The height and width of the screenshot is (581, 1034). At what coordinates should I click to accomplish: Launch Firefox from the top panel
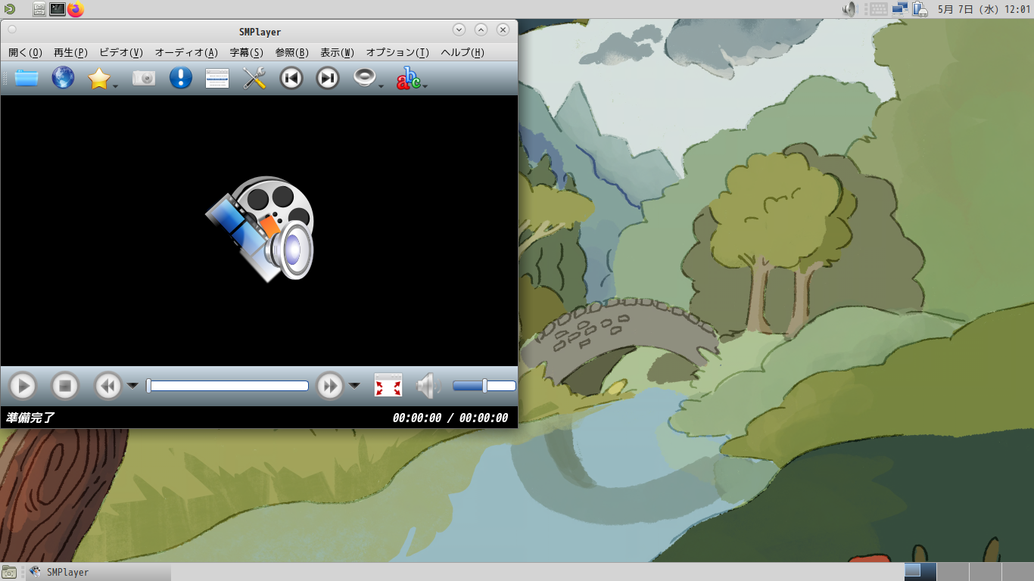[76, 9]
